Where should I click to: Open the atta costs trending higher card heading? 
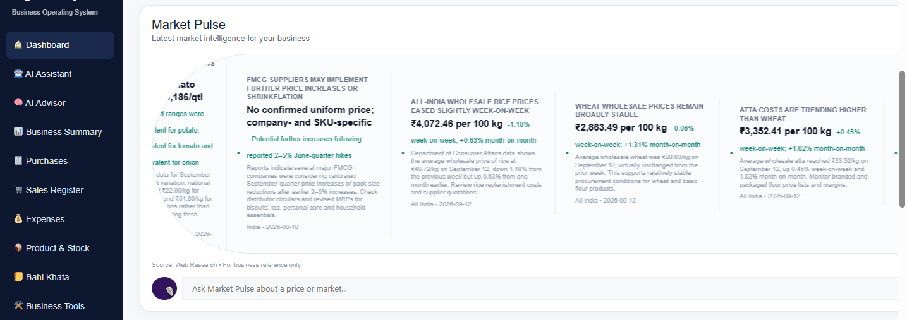click(x=803, y=114)
